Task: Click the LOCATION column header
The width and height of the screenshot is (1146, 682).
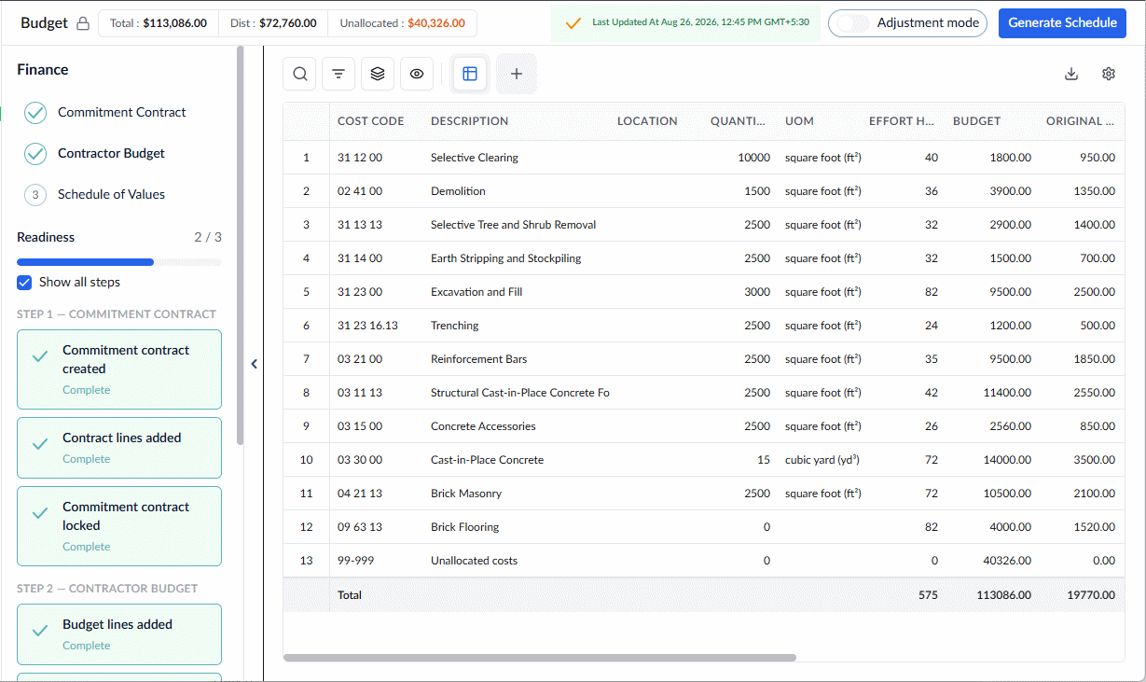Action: click(x=647, y=121)
